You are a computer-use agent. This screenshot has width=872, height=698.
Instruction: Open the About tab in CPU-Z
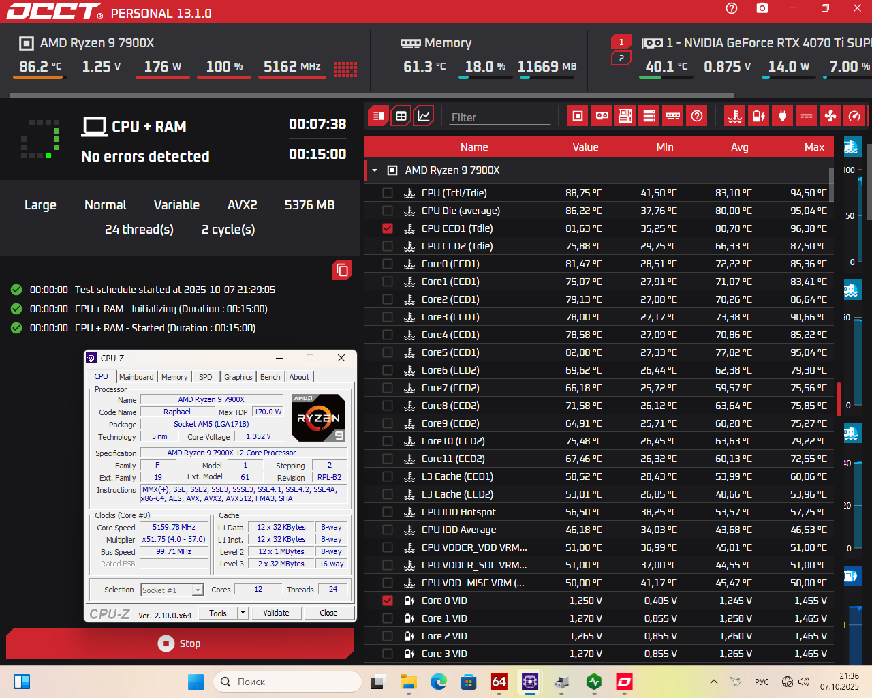[x=299, y=377]
